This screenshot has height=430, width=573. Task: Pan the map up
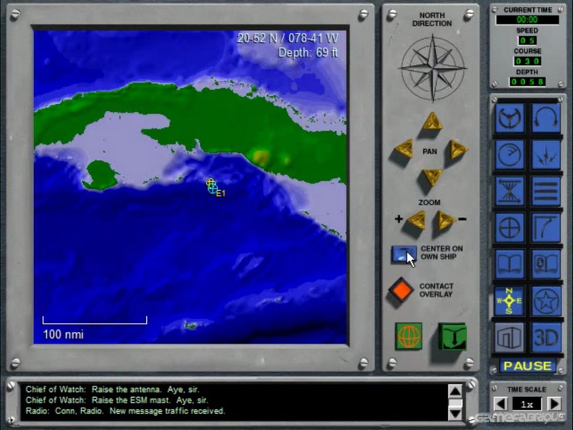(432, 122)
